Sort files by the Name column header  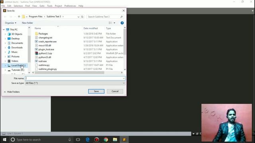click(x=38, y=28)
